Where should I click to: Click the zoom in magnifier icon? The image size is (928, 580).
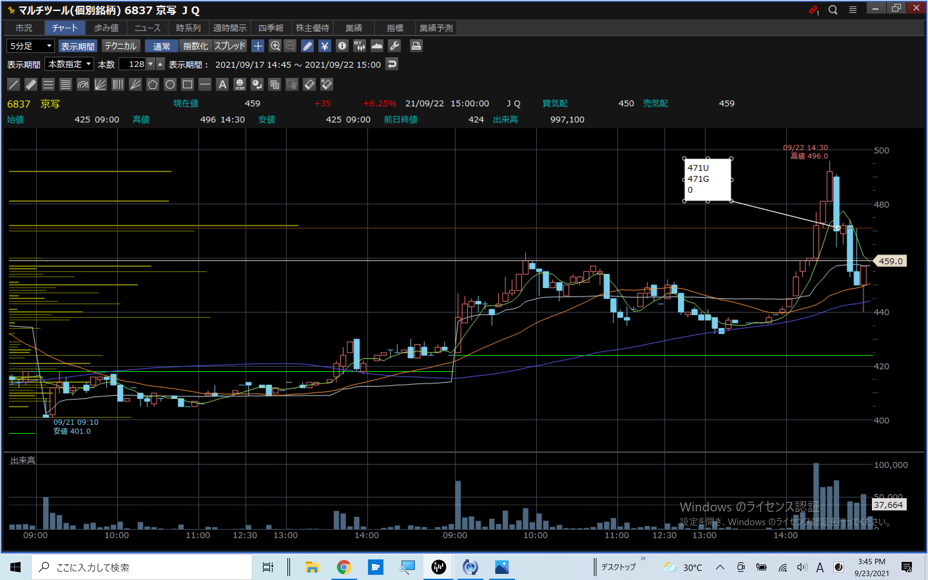[275, 46]
